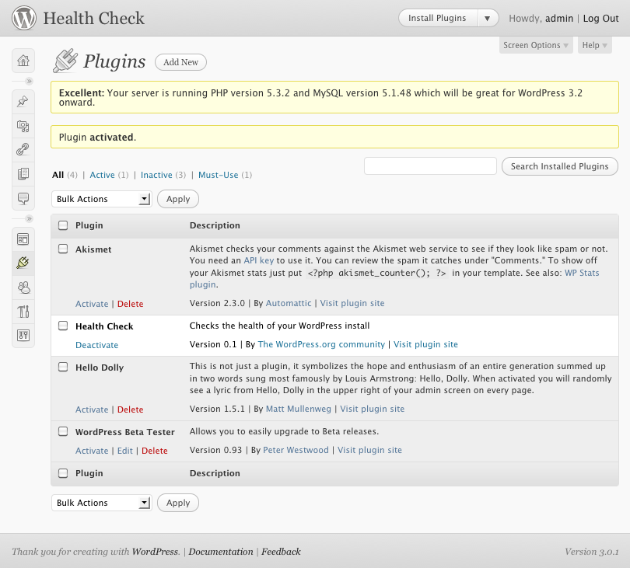630x568 pixels.
Task: Expand sidebar using the upper separator arrow
Action: coord(29,81)
